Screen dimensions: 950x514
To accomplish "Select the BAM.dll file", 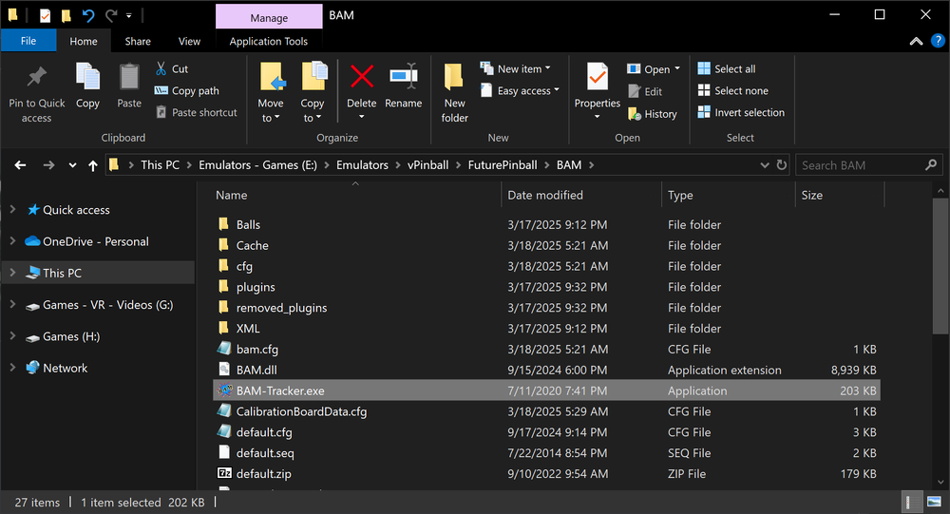I will click(x=256, y=370).
